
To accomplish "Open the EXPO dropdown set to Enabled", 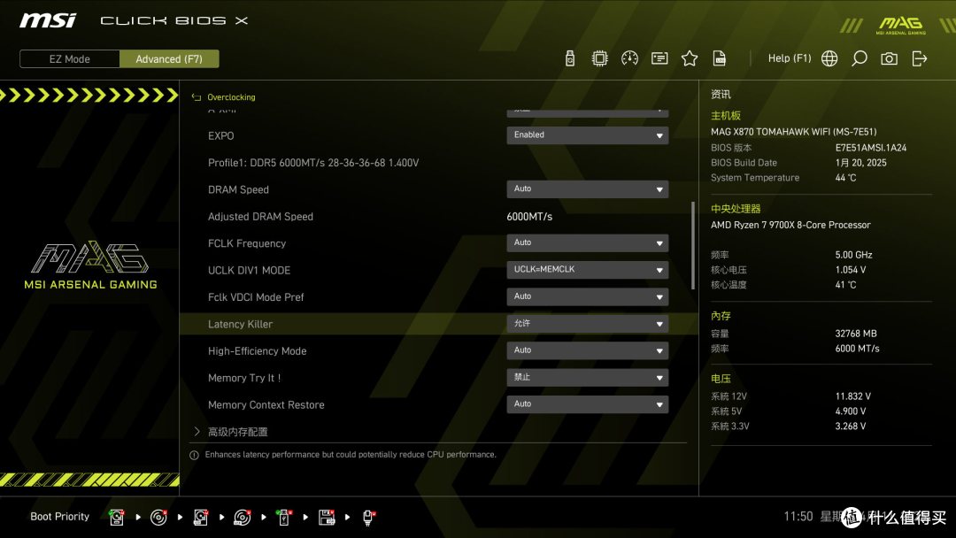I will [x=587, y=135].
